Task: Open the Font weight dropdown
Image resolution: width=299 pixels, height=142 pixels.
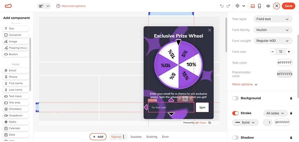Action: pyautogui.click(x=273, y=41)
